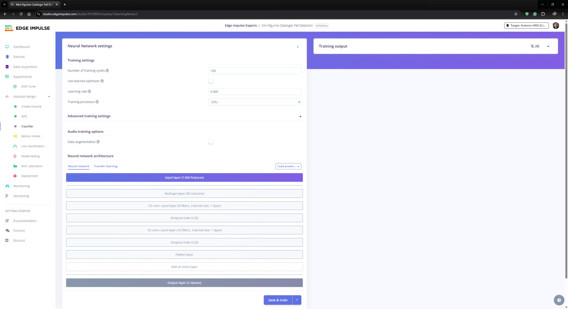Open the EON Tuner icon
This screenshot has width=568, height=309.
tap(15, 86)
